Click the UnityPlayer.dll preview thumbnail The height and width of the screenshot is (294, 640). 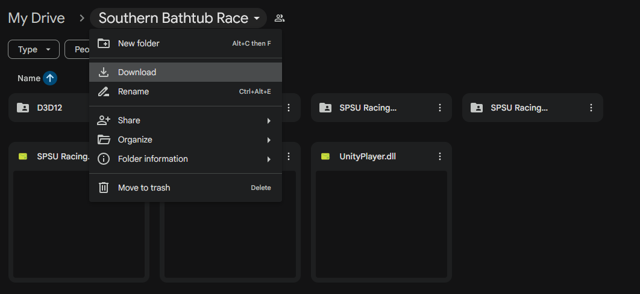coord(381,224)
